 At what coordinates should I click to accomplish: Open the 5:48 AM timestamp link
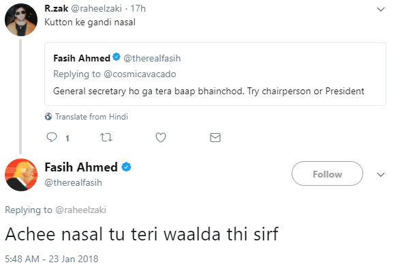(x=52, y=259)
